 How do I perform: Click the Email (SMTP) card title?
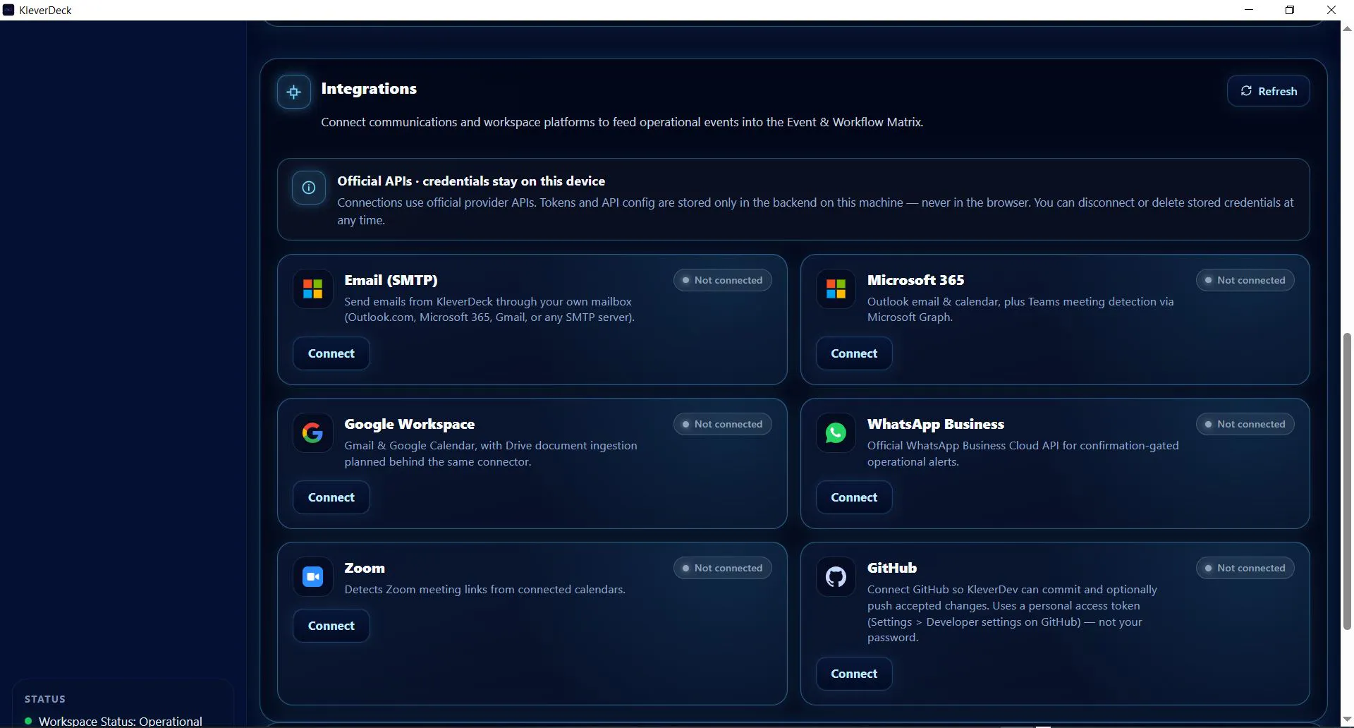pos(391,280)
